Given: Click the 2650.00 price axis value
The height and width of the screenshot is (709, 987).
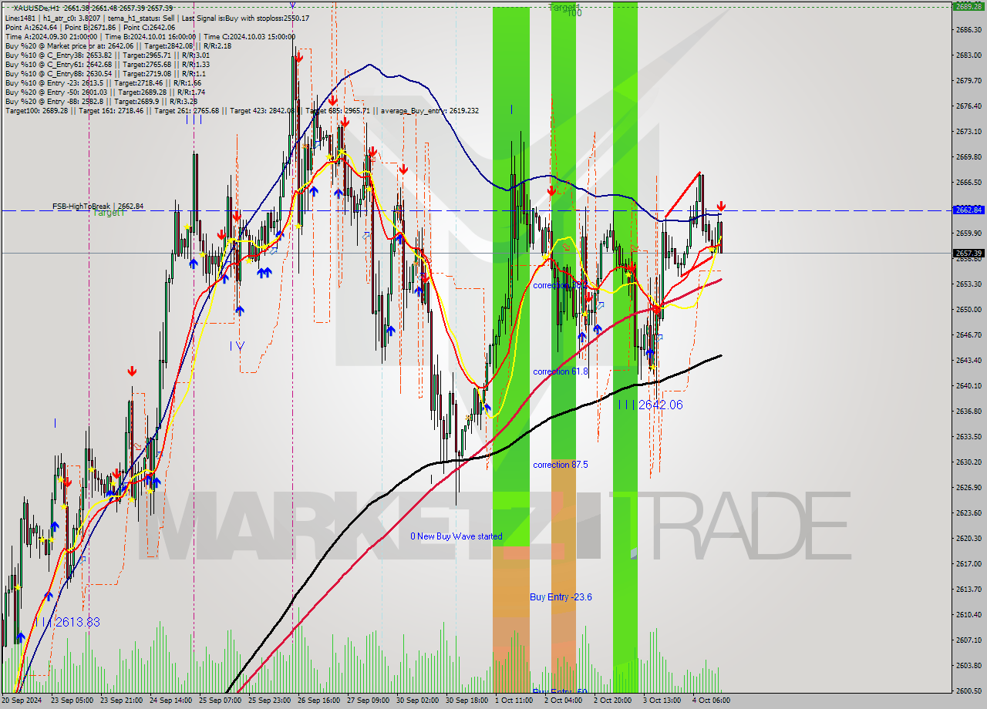Looking at the screenshot, I should click(x=968, y=309).
